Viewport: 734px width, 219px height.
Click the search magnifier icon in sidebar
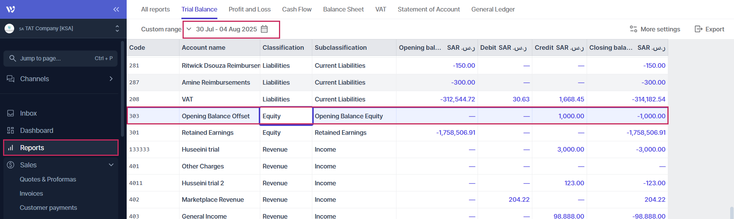pos(13,58)
